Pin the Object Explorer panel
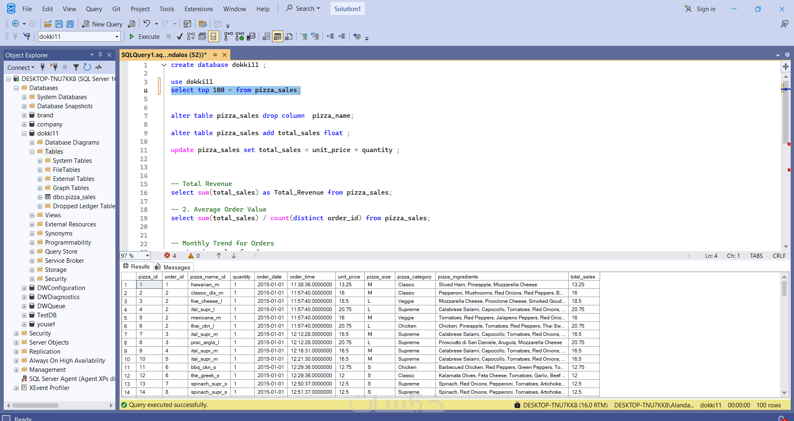The height and width of the screenshot is (421, 794). (x=100, y=55)
